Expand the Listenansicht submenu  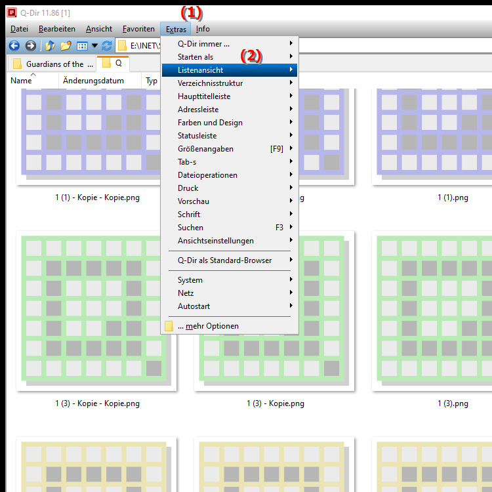230,70
